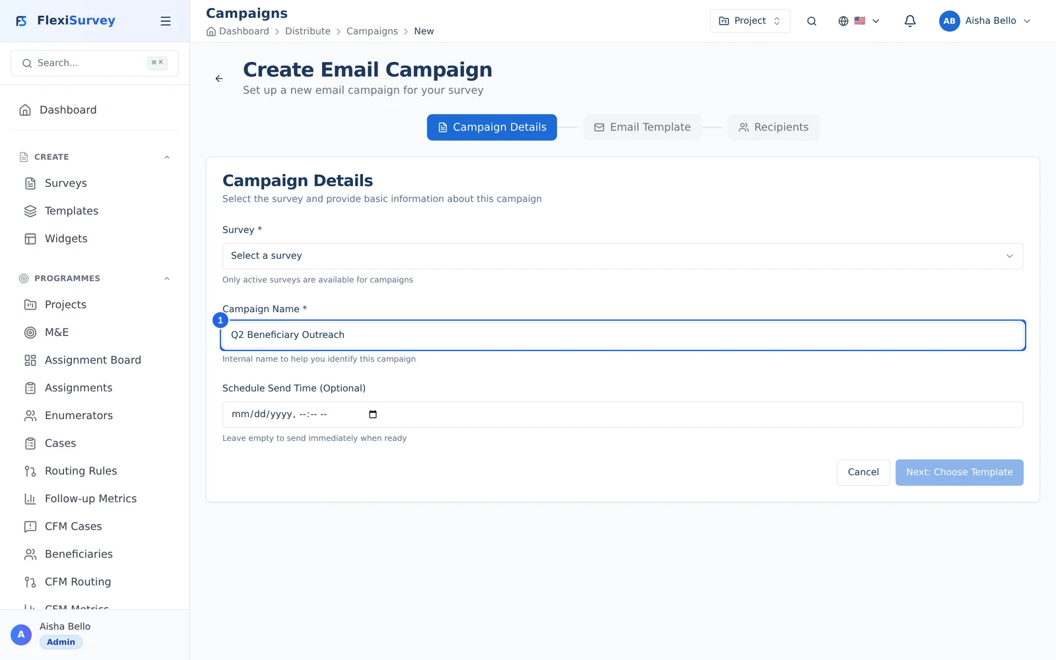1056x660 pixels.
Task: Click the AB user avatar in header
Action: 949,21
